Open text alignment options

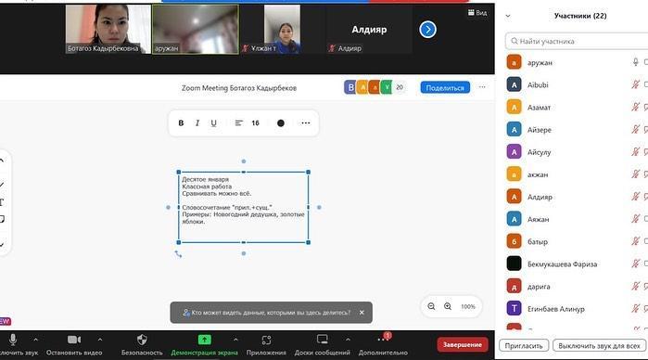pos(238,122)
